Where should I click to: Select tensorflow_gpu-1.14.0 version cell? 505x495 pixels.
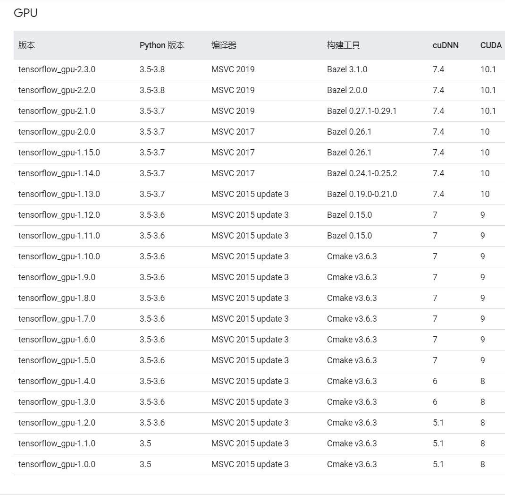point(59,173)
